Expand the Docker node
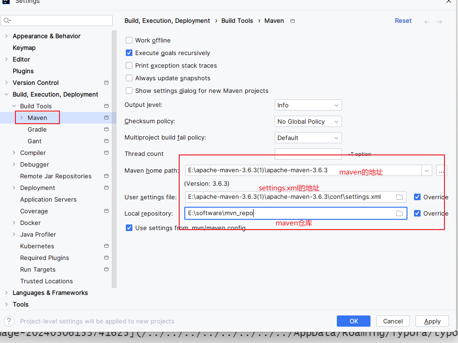Viewport: 458px width, 343px height. click(14, 223)
